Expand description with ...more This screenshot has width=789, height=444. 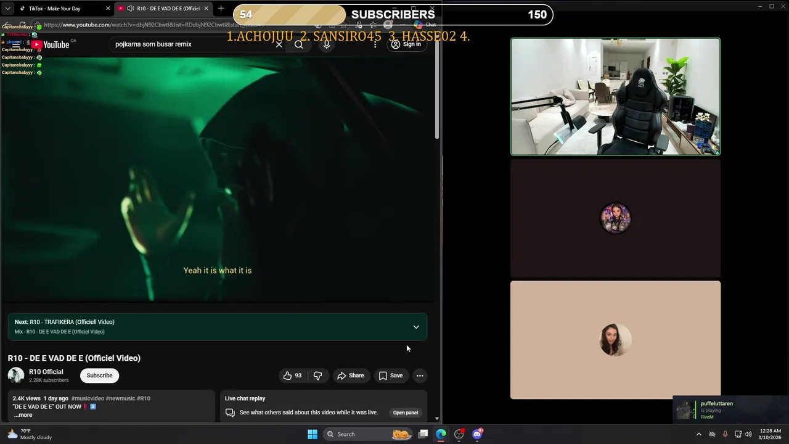pyautogui.click(x=23, y=415)
